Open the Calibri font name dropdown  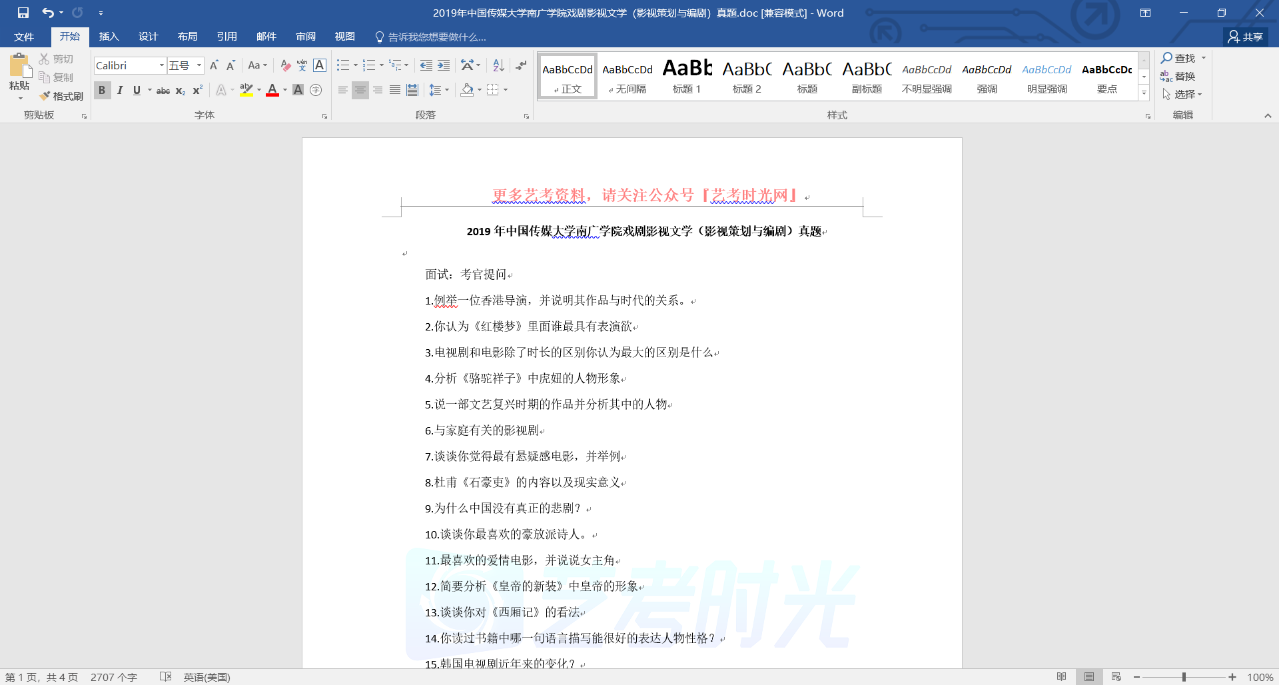(x=161, y=65)
